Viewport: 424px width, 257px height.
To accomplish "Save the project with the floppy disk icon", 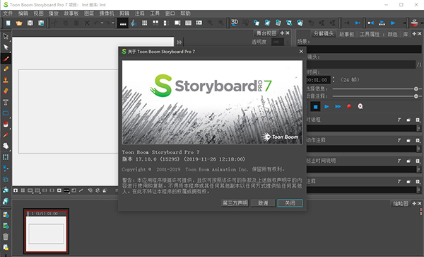I will (30, 23).
